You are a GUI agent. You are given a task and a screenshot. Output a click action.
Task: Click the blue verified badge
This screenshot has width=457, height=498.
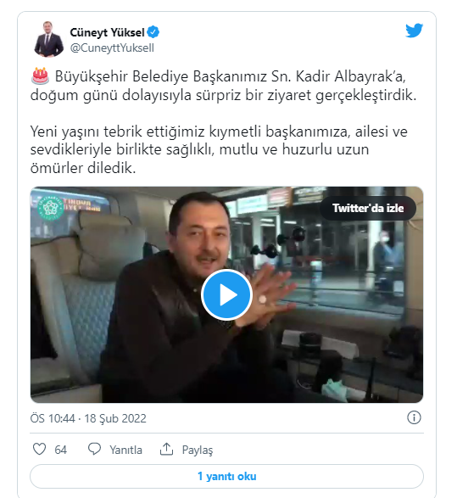[x=153, y=32]
